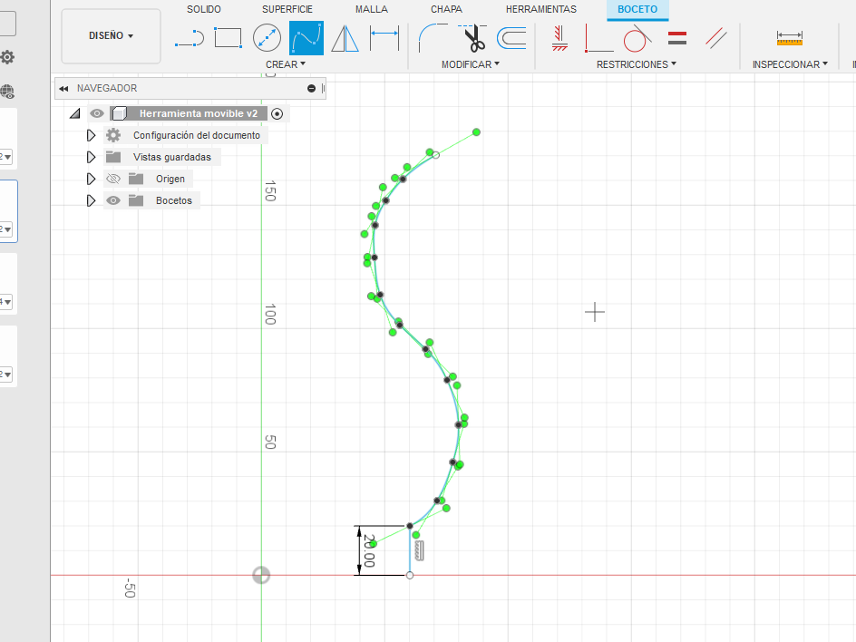Select the Trim scissors tool
The image size is (856, 642).
(x=472, y=38)
